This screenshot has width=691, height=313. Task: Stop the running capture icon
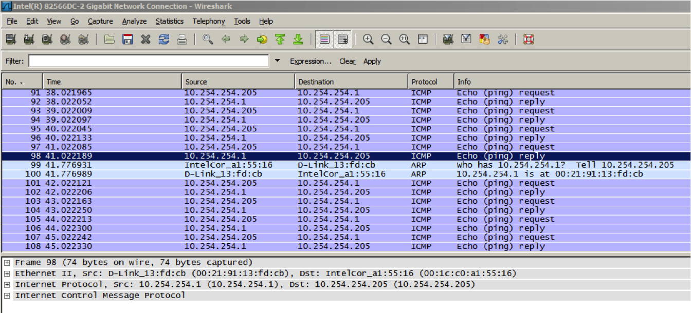[x=65, y=40]
